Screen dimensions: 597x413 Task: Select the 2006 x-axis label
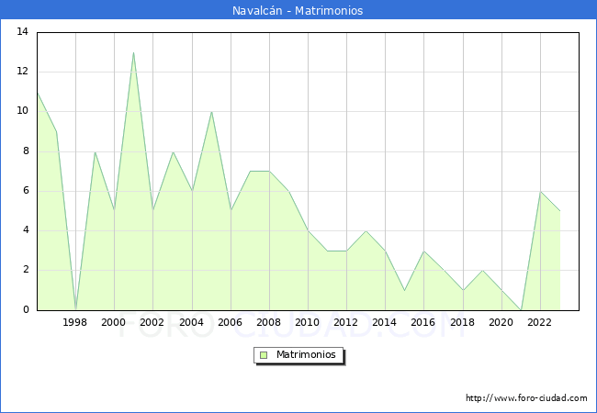pos(230,323)
